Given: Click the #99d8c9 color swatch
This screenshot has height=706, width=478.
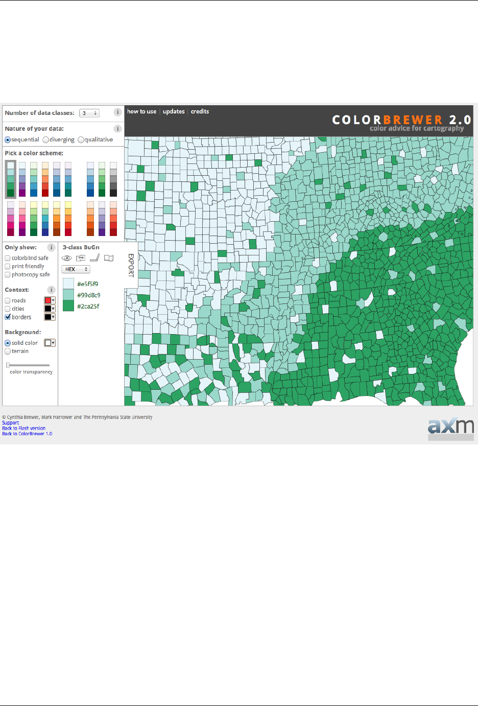Looking at the screenshot, I should tap(68, 295).
